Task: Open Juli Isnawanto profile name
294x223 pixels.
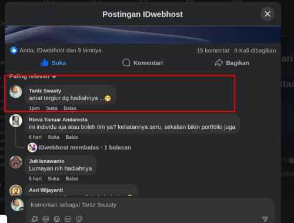Action: click(x=46, y=161)
